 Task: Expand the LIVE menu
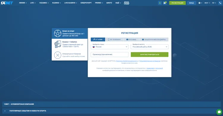33,3
